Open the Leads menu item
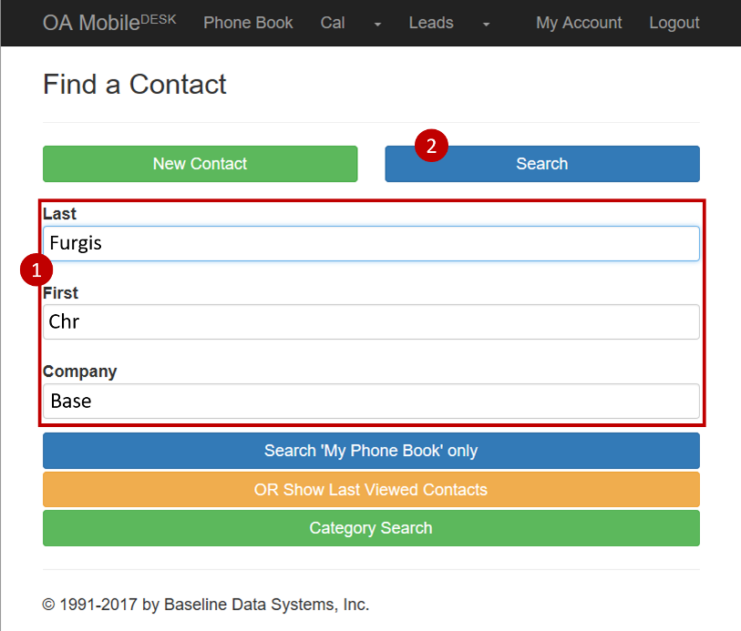Screen dimensions: 741x631 coord(431,23)
